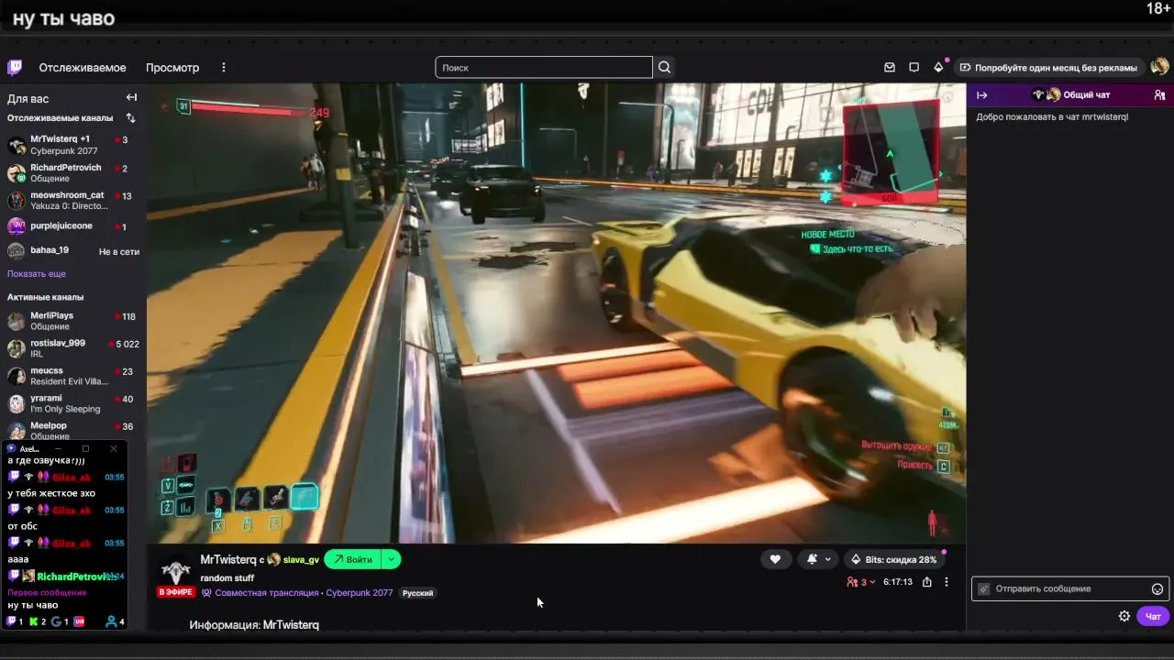The width and height of the screenshot is (1174, 660).
Task: Open the MrTwisterq +1 channel in sidebar
Action: (x=73, y=145)
